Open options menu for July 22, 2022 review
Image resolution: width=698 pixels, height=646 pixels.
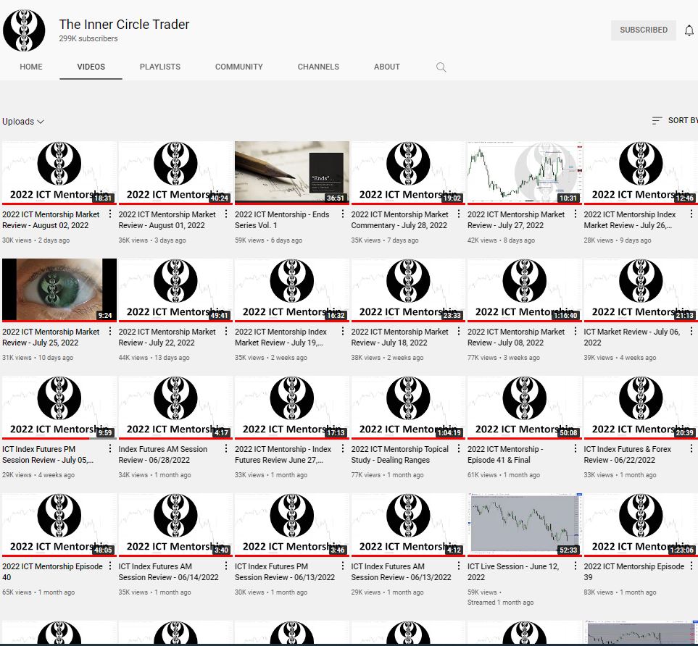pos(226,332)
